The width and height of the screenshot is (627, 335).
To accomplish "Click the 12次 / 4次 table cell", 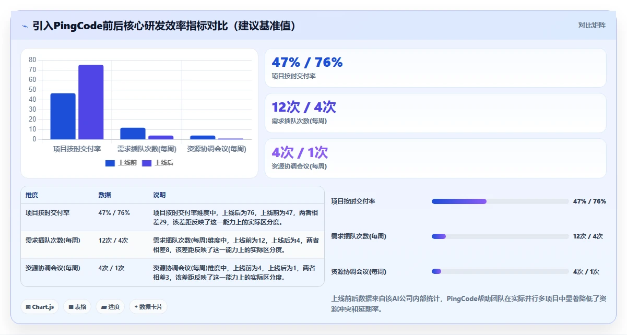I will 113,241.
